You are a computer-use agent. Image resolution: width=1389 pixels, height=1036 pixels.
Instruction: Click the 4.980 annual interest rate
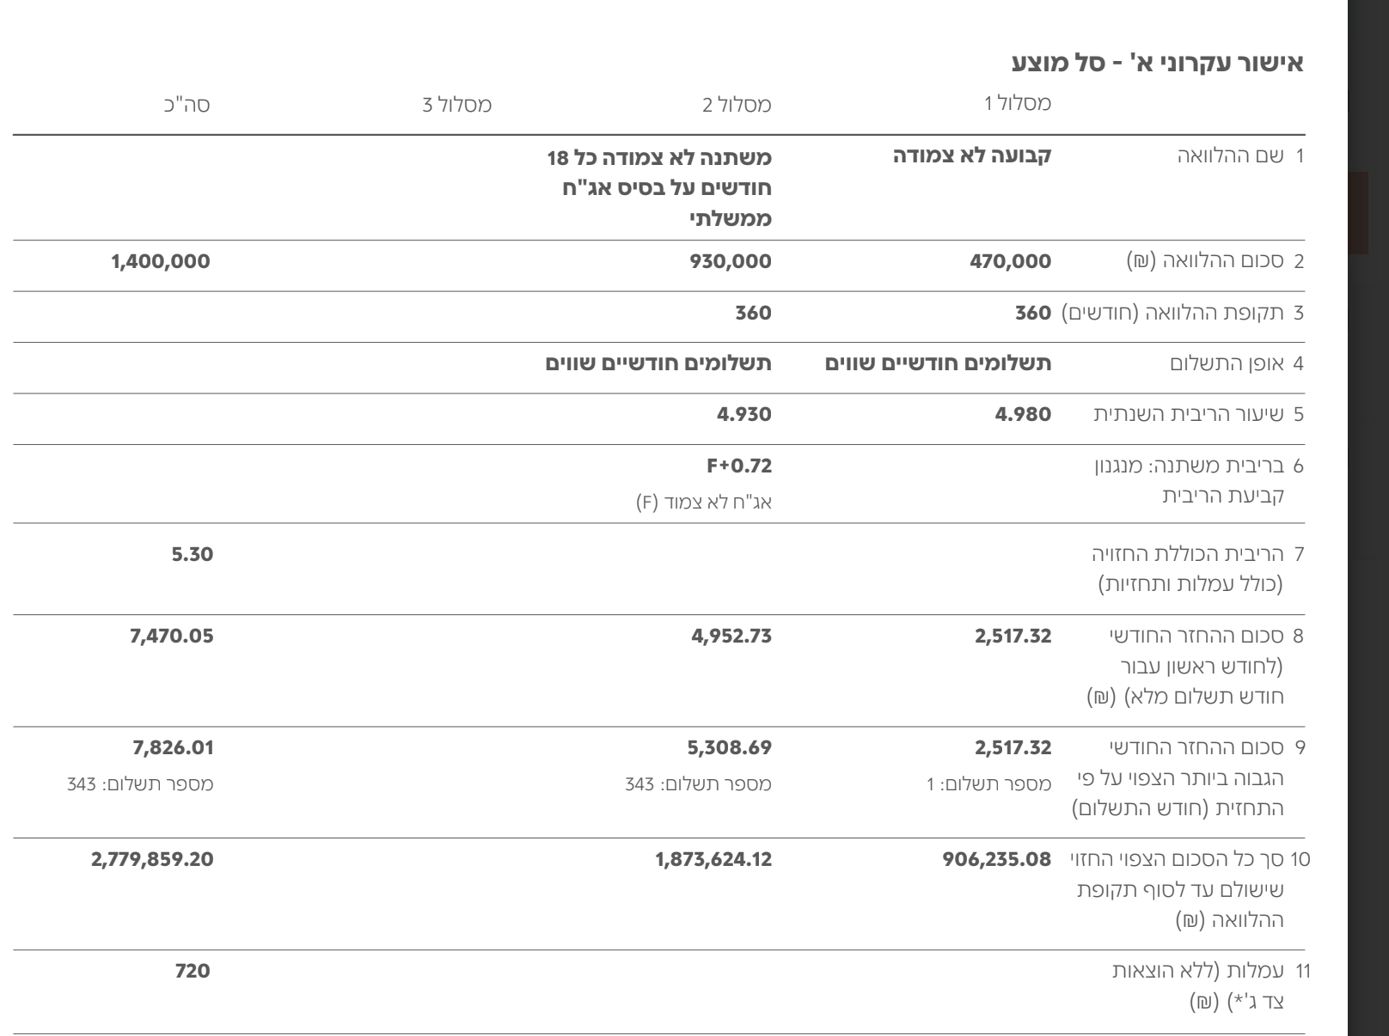1022,414
